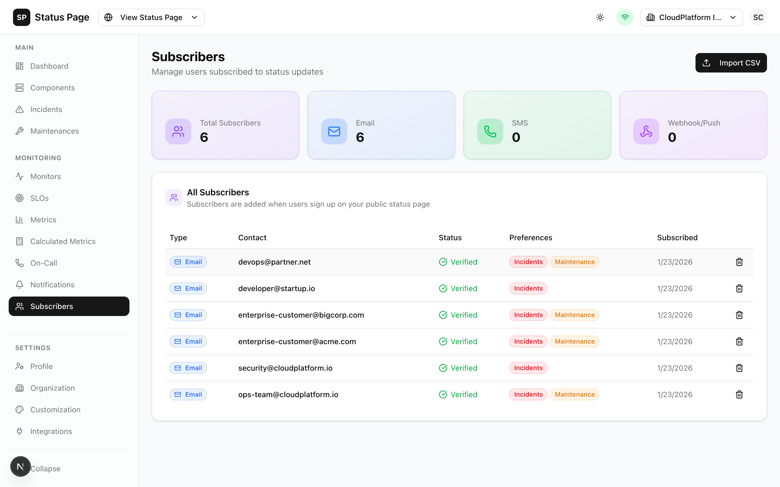The image size is (780, 487).
Task: Open the Notifications menu item
Action: click(52, 284)
